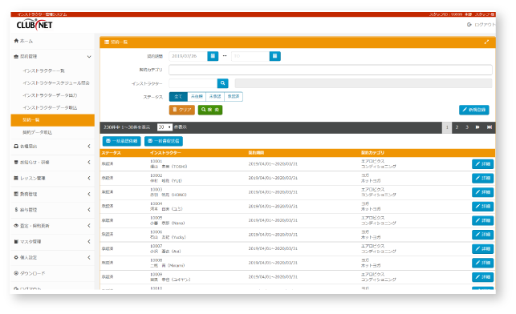Open 詳細 for instructor 10009
516x314 pixels.
click(x=482, y=277)
